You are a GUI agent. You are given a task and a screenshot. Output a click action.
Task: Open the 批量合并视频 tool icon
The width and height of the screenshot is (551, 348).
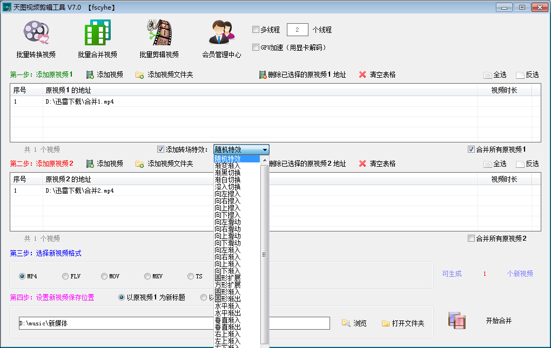point(98,32)
